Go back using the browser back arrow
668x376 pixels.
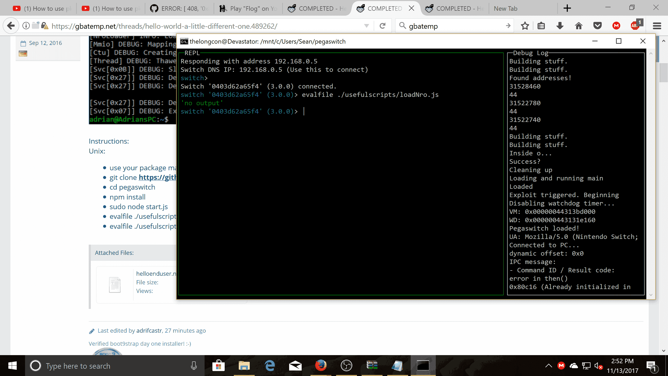[x=11, y=26]
